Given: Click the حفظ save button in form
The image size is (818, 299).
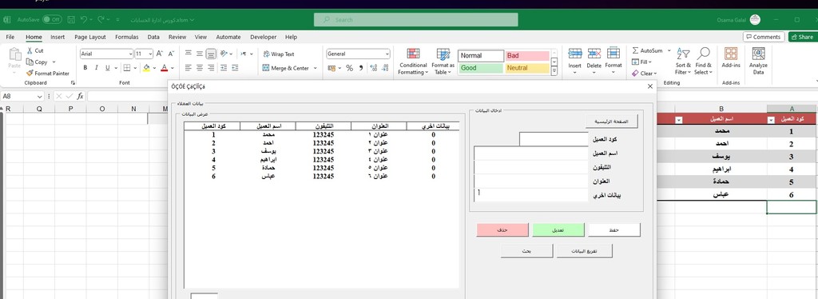Looking at the screenshot, I should point(614,230).
